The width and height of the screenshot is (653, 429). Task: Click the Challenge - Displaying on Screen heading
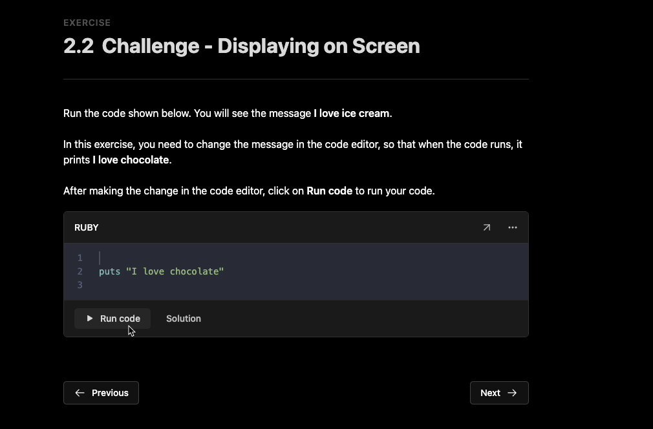(x=261, y=46)
